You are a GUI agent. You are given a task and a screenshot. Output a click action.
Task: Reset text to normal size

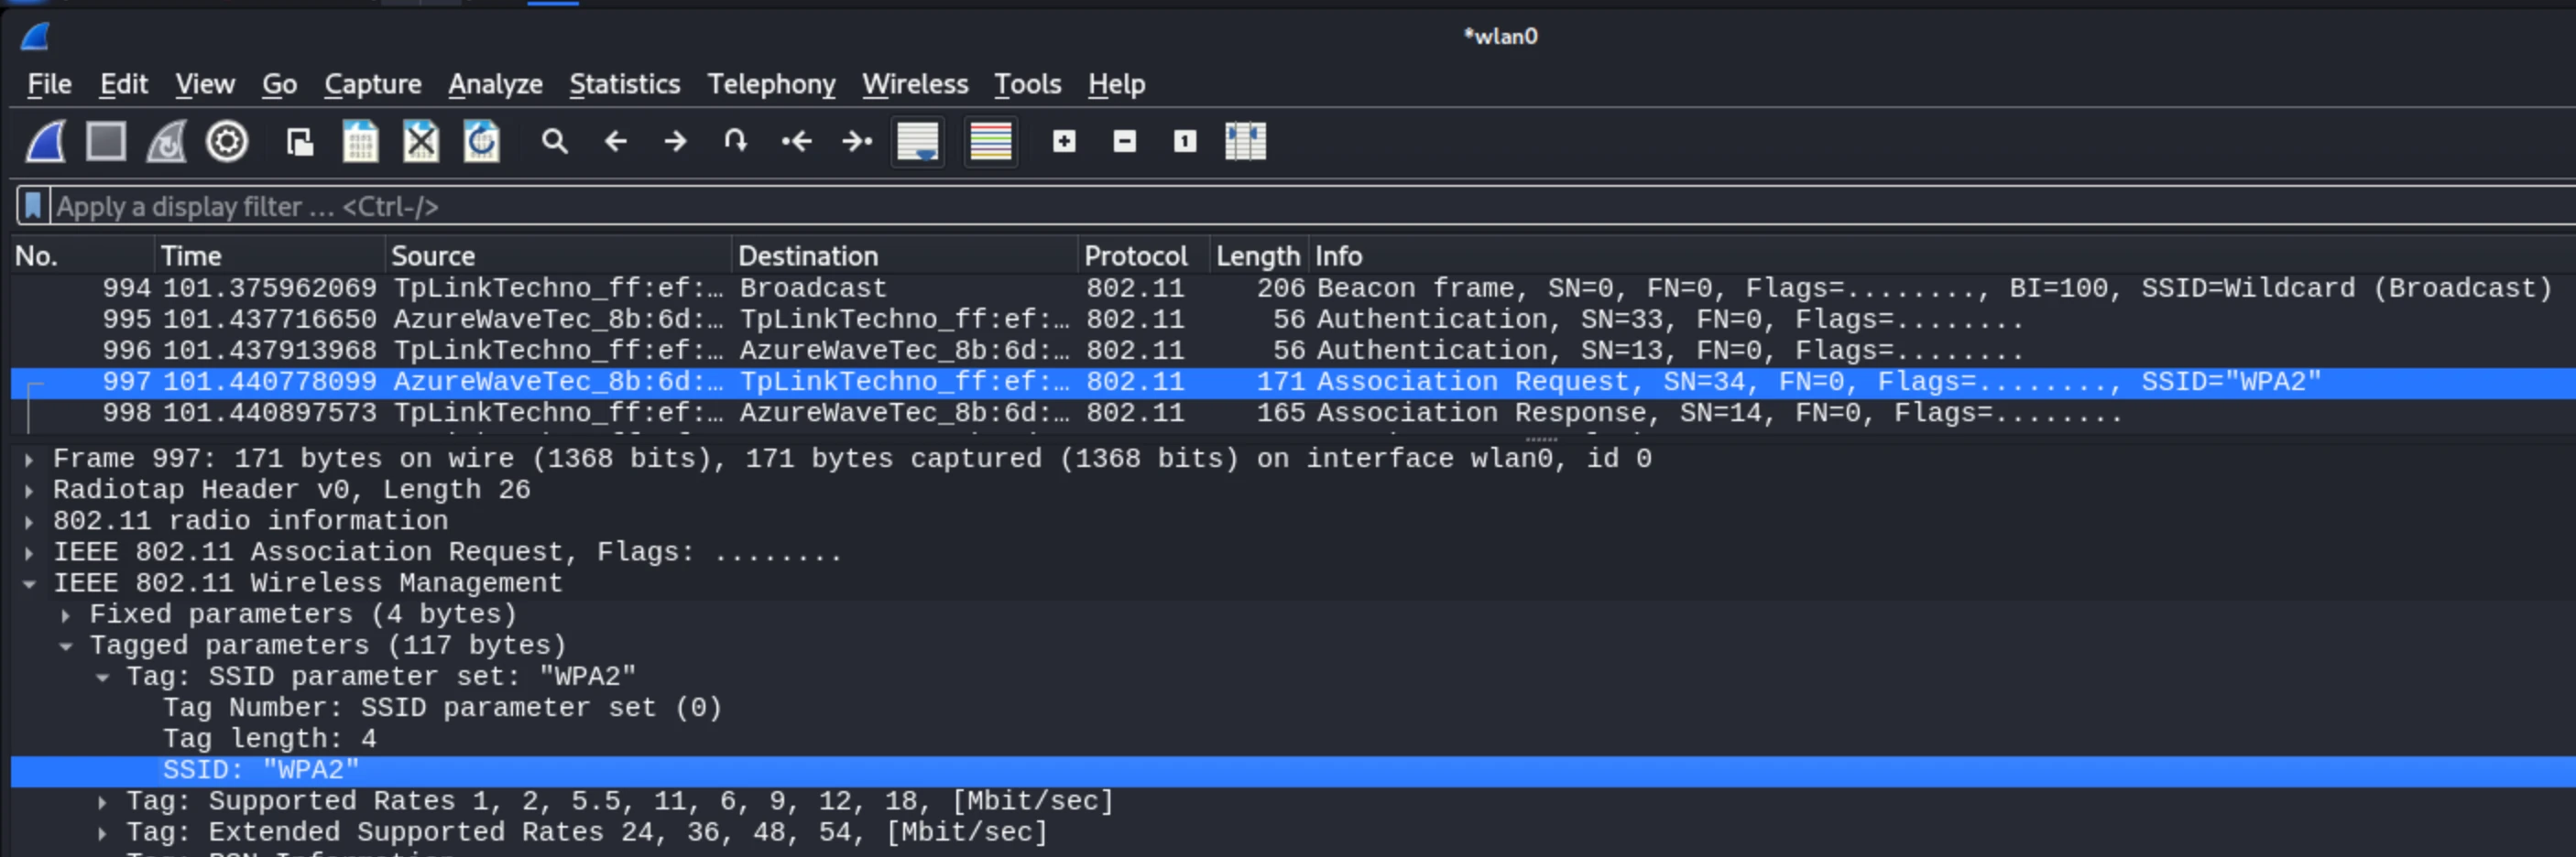(x=1185, y=141)
